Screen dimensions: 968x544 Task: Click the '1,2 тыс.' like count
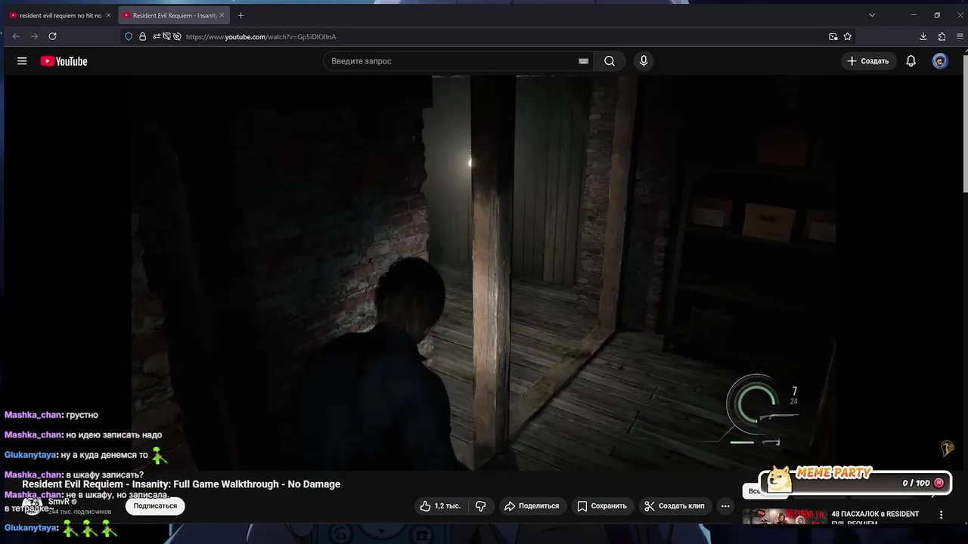coord(448,506)
